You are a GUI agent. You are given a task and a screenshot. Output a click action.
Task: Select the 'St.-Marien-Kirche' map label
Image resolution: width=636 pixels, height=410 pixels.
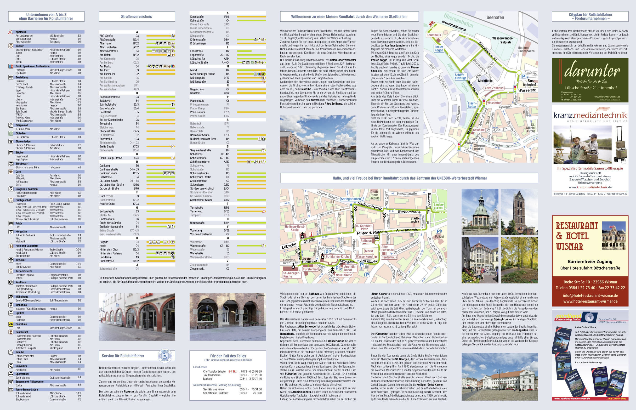[337, 257]
